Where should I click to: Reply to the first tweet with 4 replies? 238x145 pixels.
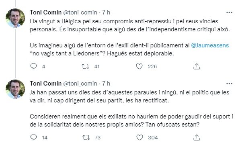tap(33, 66)
